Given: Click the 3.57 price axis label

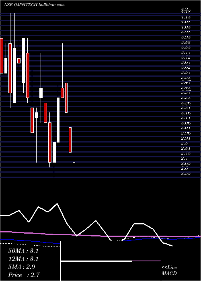Looking at the screenshot, I should point(186,73).
